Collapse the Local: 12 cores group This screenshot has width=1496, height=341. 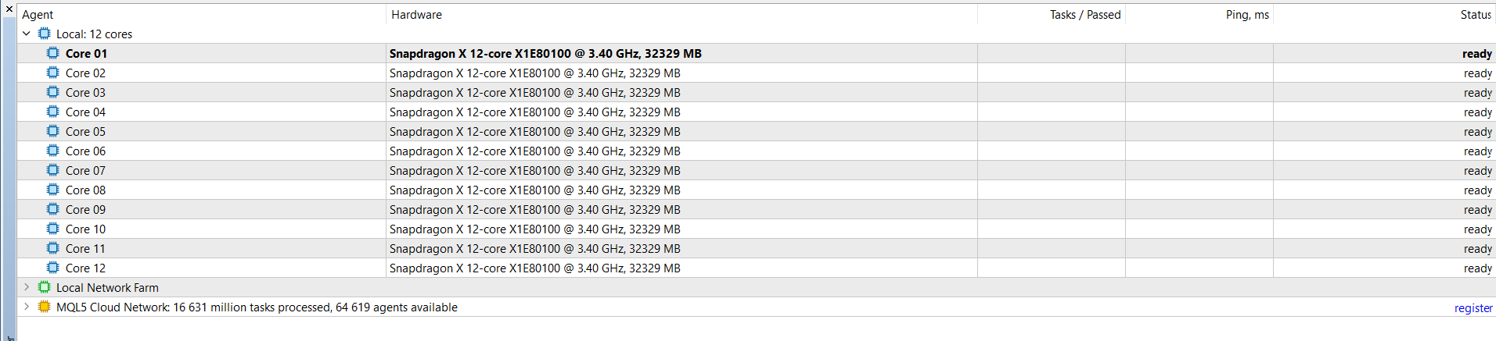[27, 34]
